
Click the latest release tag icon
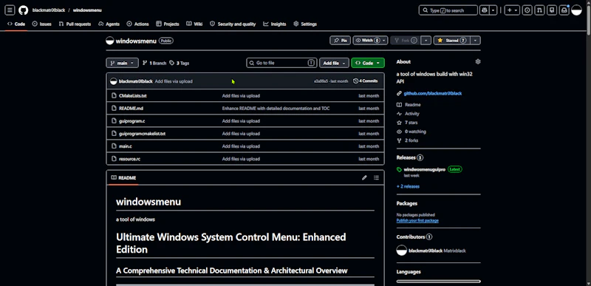pyautogui.click(x=399, y=169)
